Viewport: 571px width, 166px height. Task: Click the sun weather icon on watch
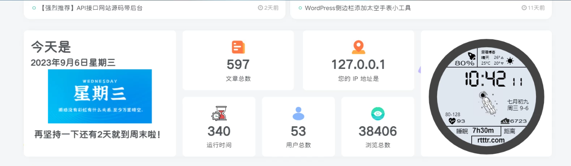pos(510,60)
